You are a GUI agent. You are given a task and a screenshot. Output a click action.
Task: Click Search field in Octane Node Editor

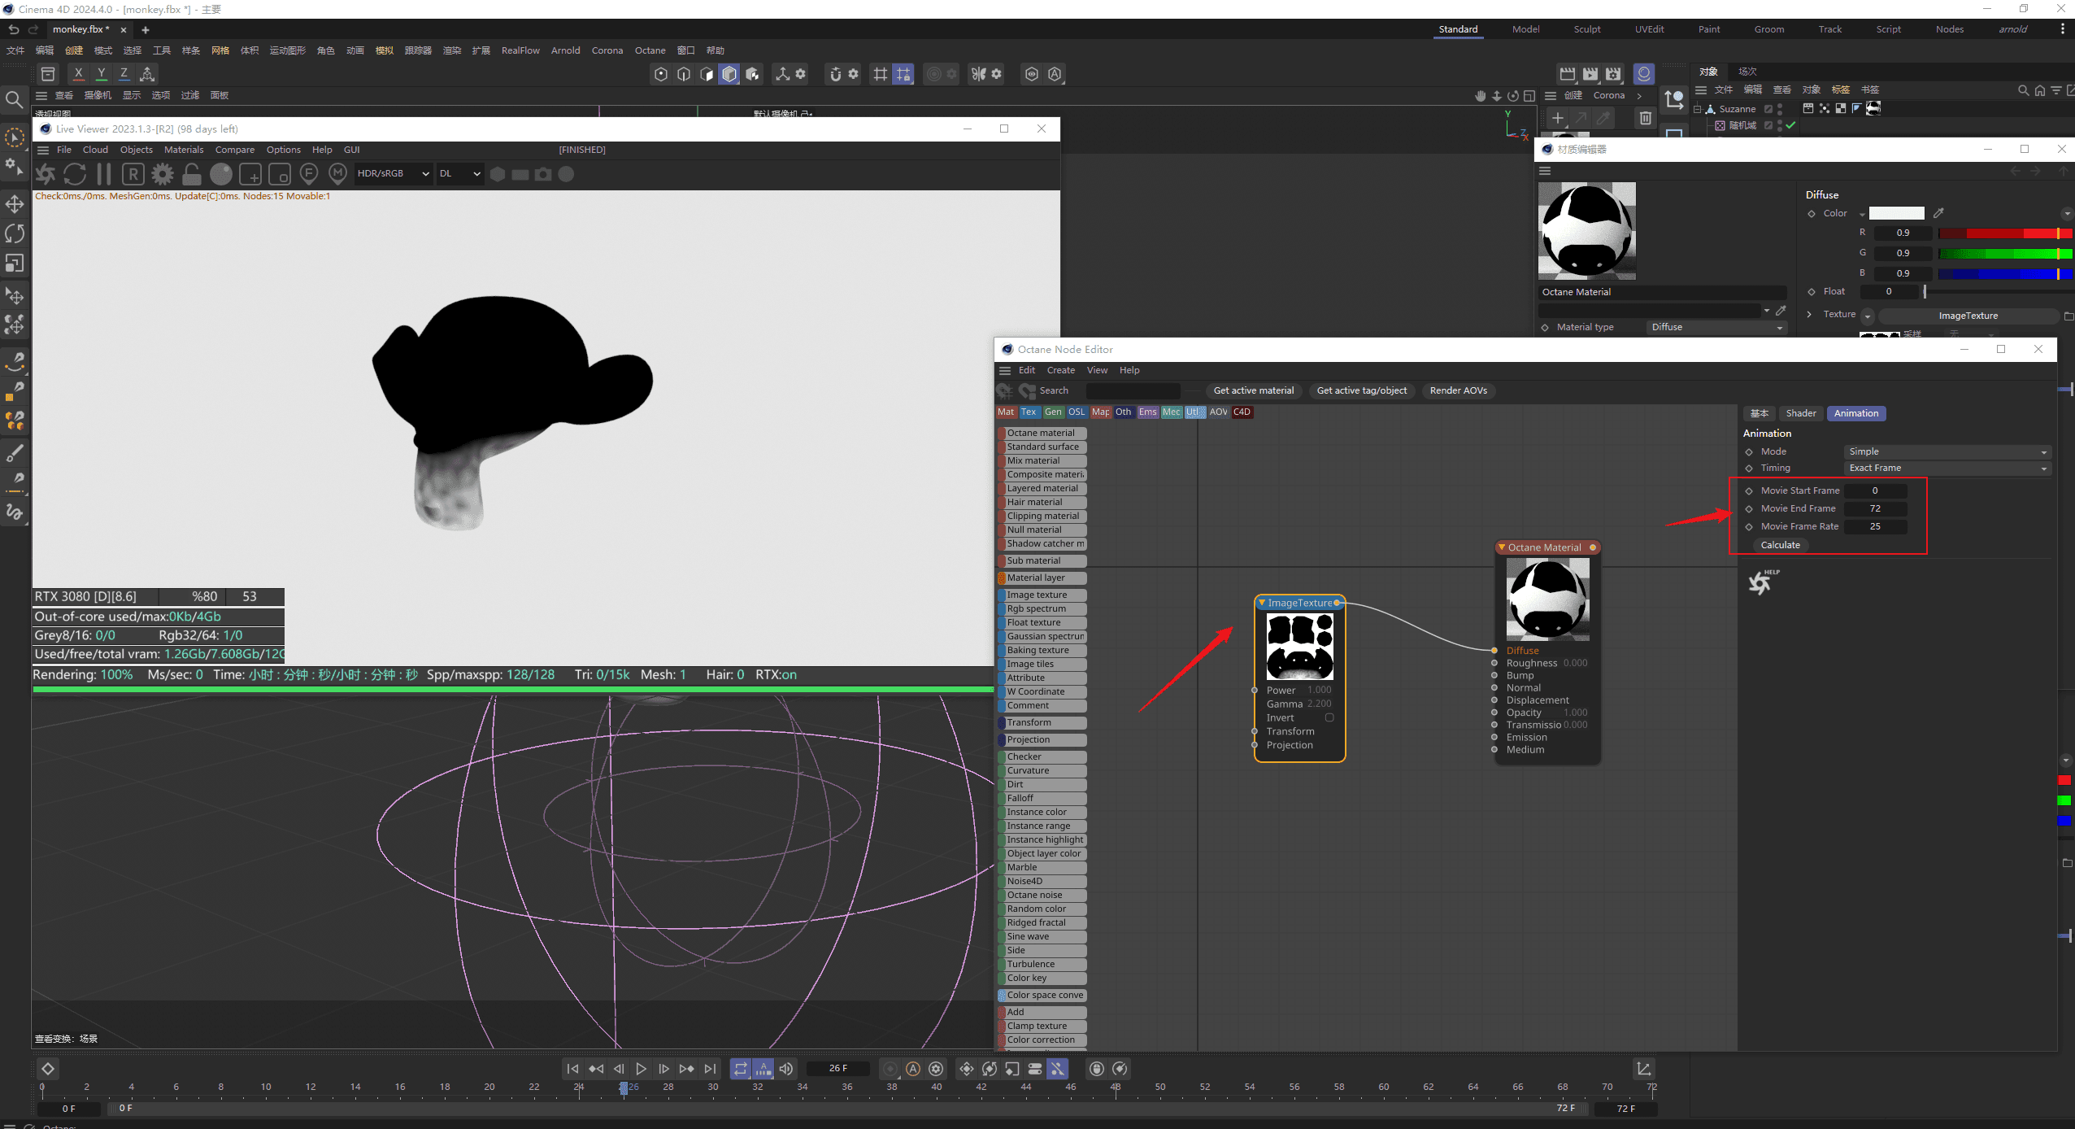(x=1132, y=390)
